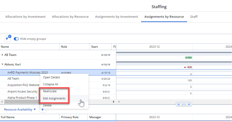Image resolution: width=232 pixels, height=122 pixels.
Task: Select the AB Team assignment under Abbott
Action: pyautogui.click(x=13, y=79)
